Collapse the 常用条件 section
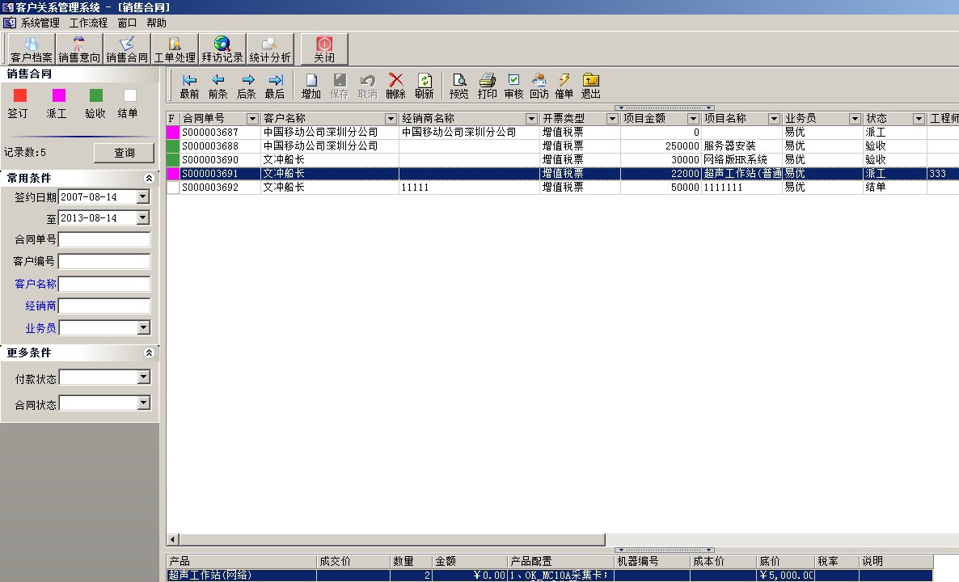Viewport: 959px width, 582px height. click(148, 177)
